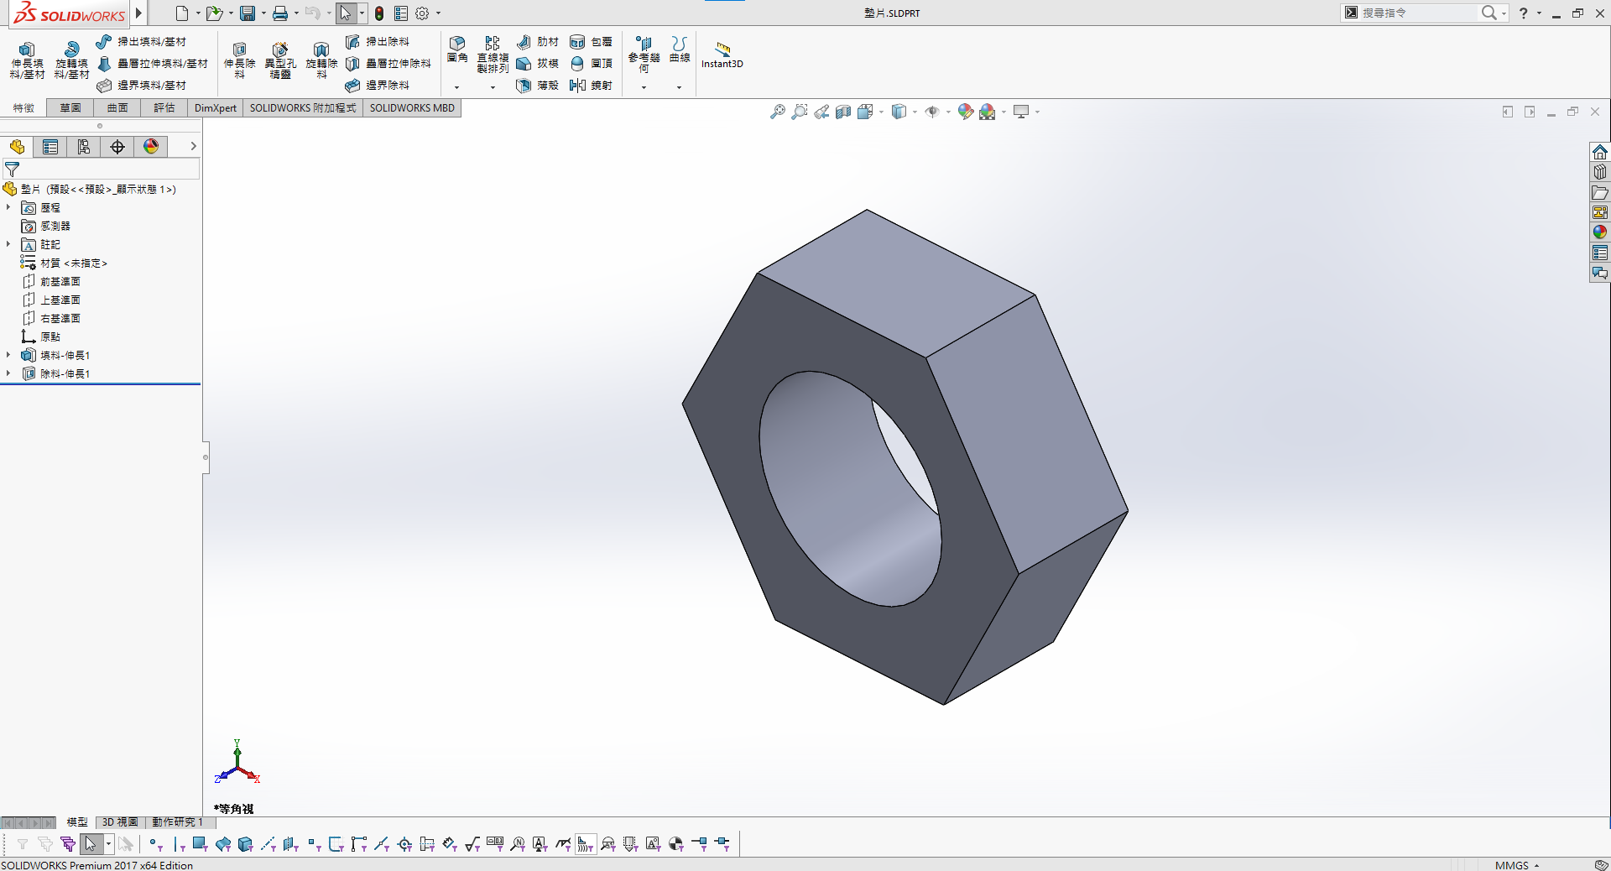Click the MMGS unit system button

(1511, 865)
